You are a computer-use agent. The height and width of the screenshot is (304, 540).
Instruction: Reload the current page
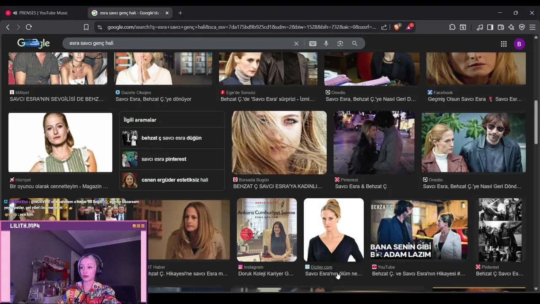[x=29, y=27]
